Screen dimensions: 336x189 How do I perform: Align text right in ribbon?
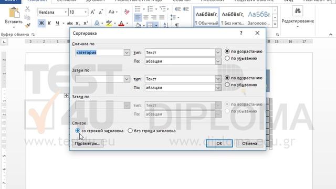pos(154,17)
